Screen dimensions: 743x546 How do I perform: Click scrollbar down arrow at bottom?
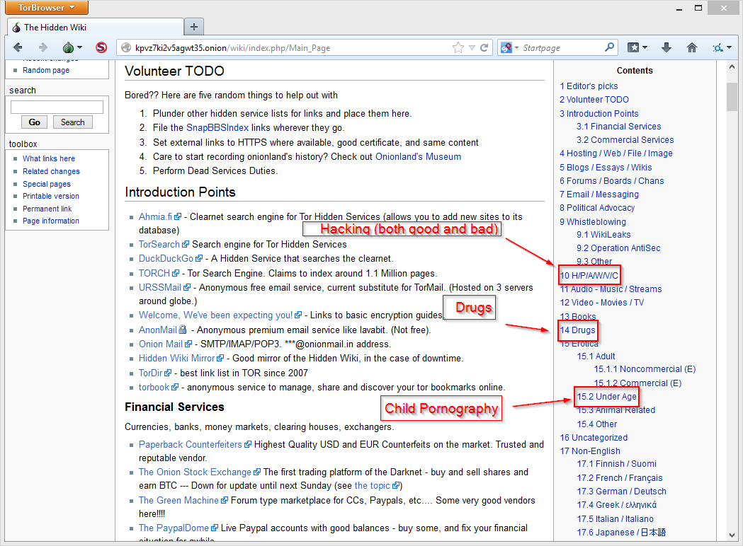732,535
